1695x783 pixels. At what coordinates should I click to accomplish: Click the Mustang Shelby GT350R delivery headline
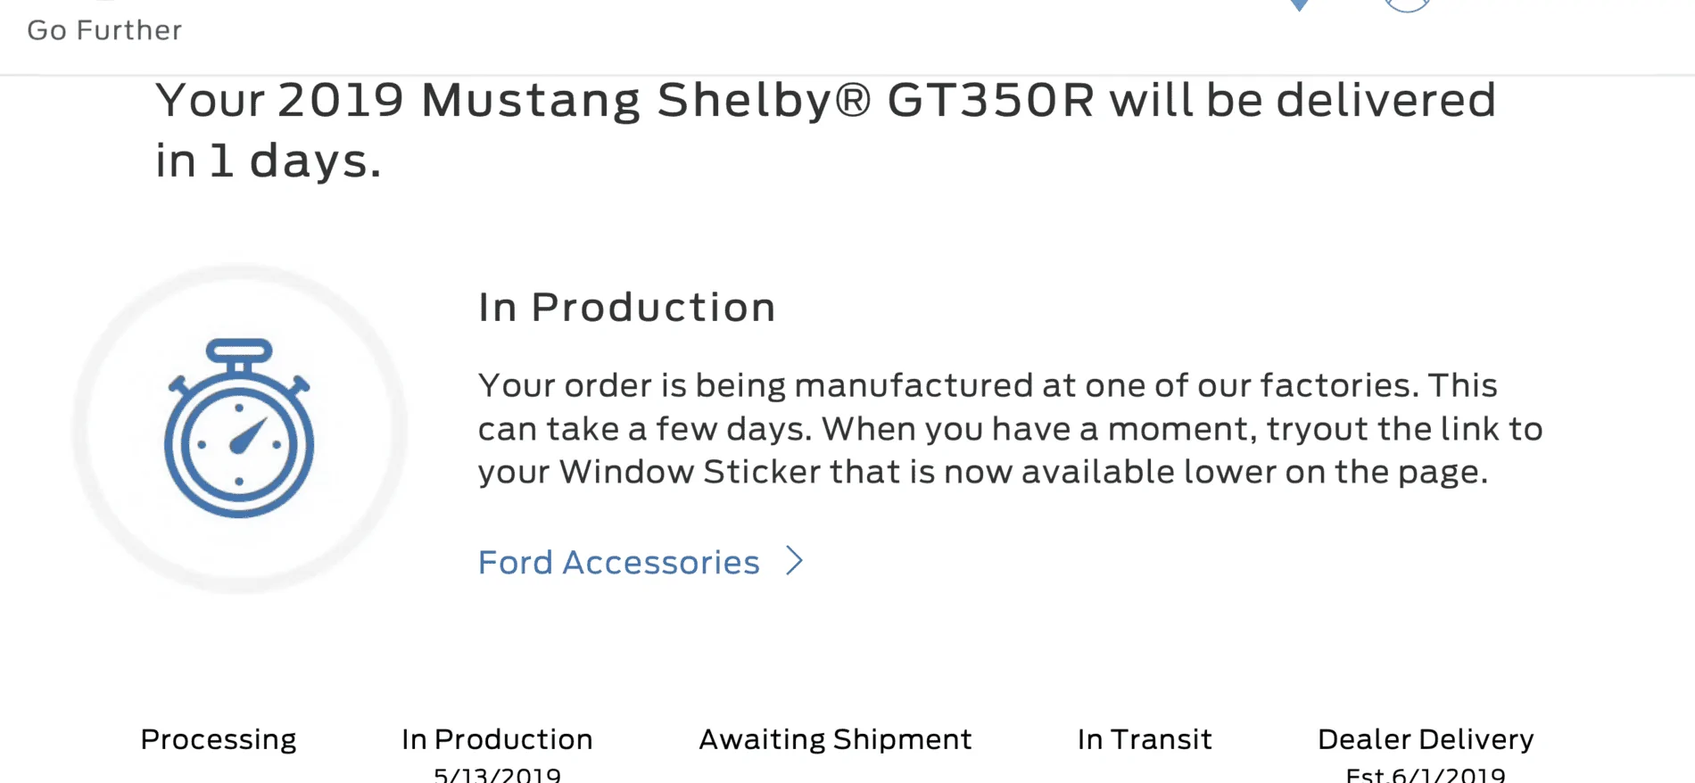(825, 130)
